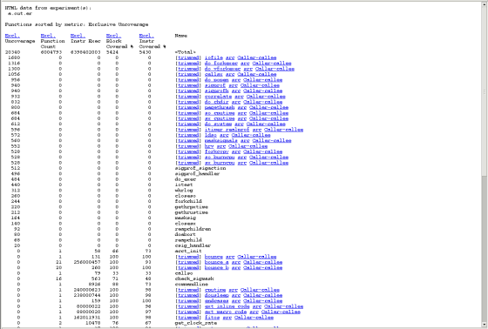This screenshot has width=488, height=329.
Task: Sort by Excl. Uncoverage header link
Action: (x=12, y=36)
